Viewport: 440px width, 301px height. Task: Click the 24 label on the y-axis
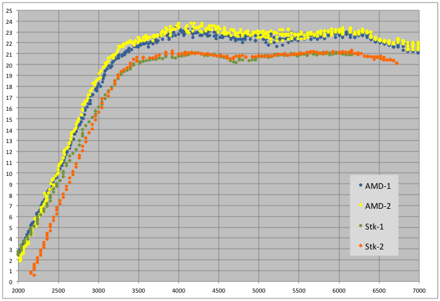10,11
